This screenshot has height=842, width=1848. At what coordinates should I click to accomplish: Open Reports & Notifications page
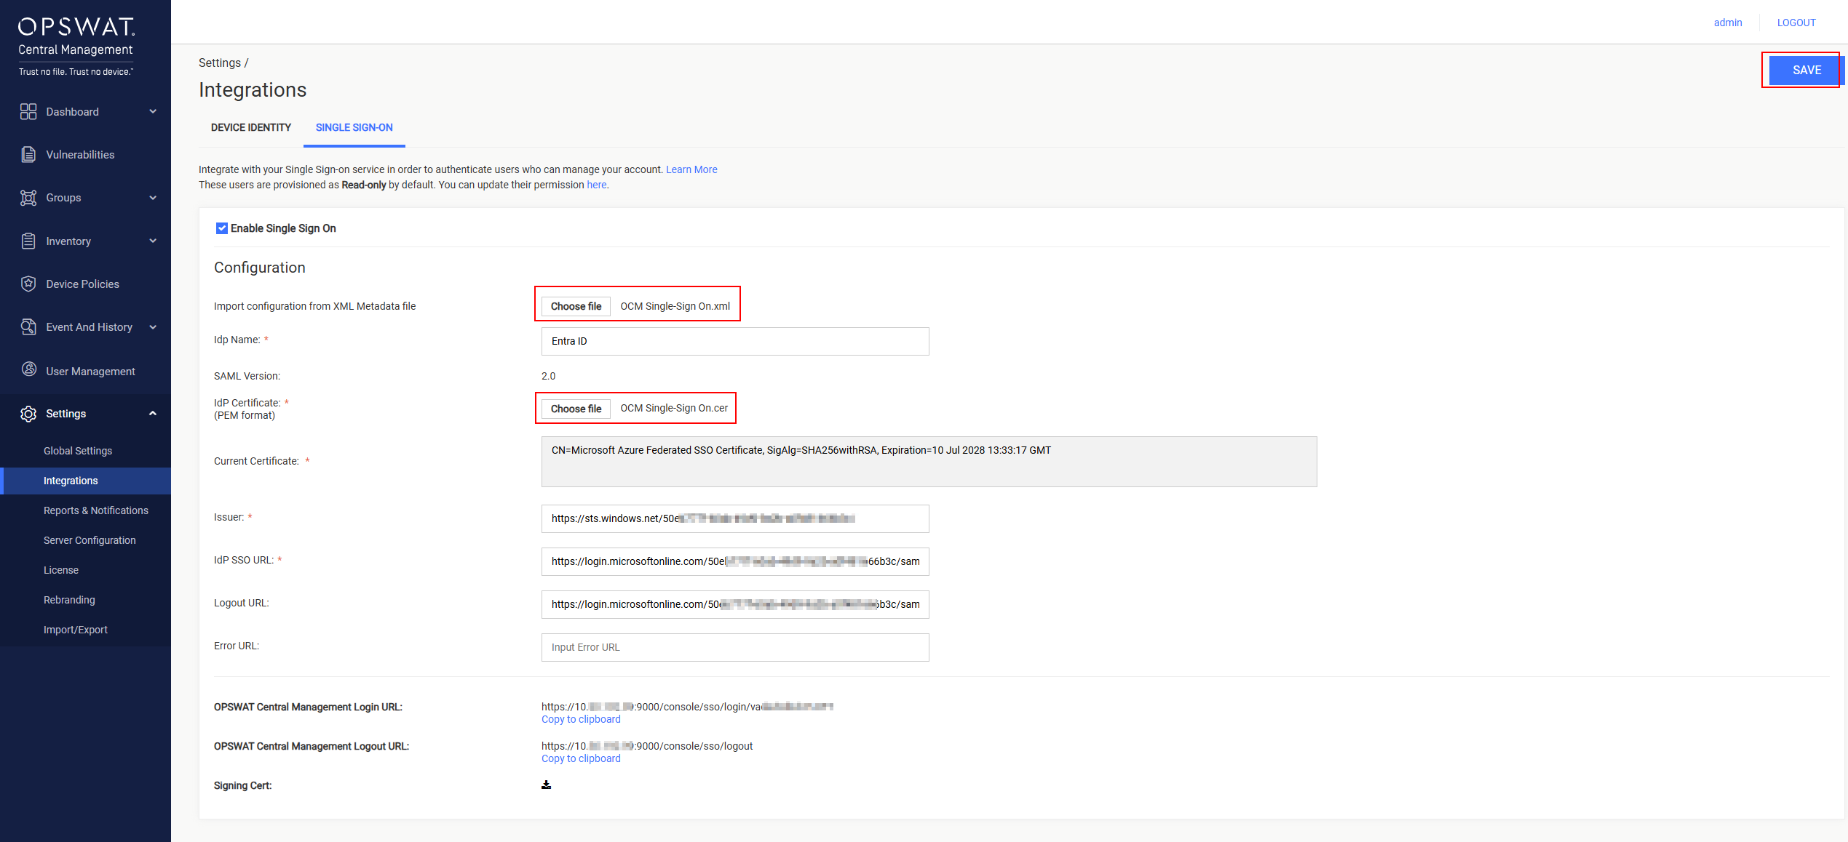click(x=96, y=510)
